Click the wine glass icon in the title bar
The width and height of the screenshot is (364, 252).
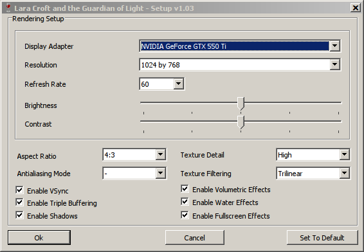8,8
